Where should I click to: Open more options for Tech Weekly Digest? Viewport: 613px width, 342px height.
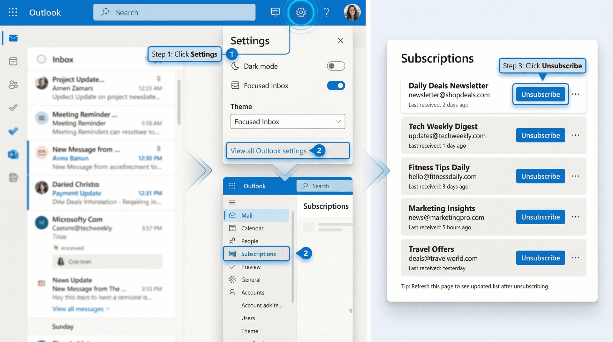pos(575,135)
